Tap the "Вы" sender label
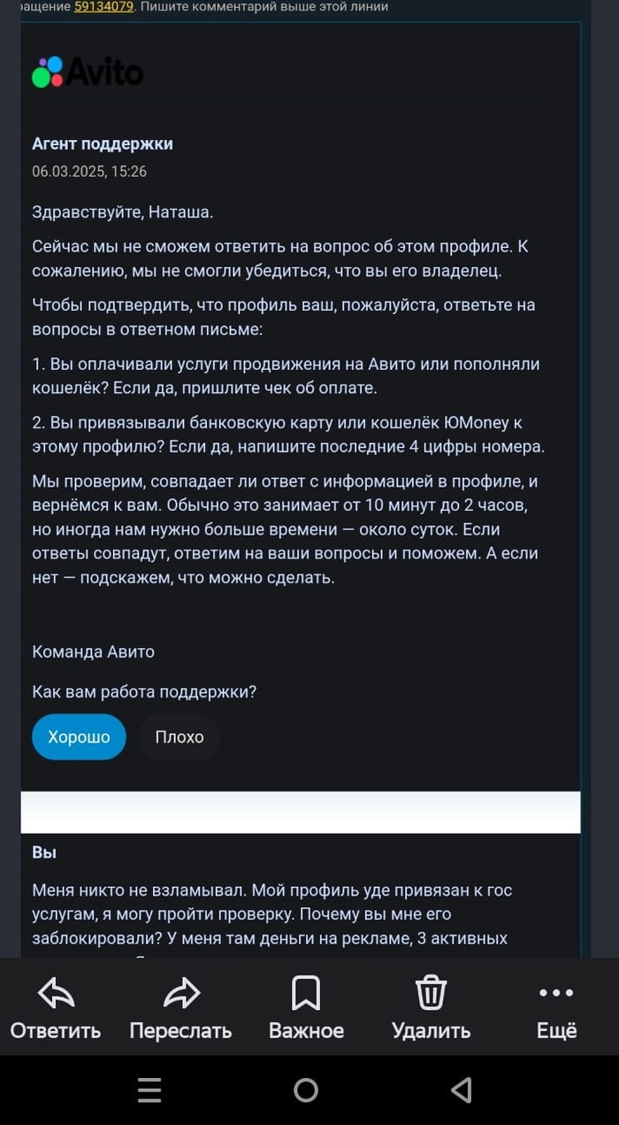 pyautogui.click(x=44, y=852)
